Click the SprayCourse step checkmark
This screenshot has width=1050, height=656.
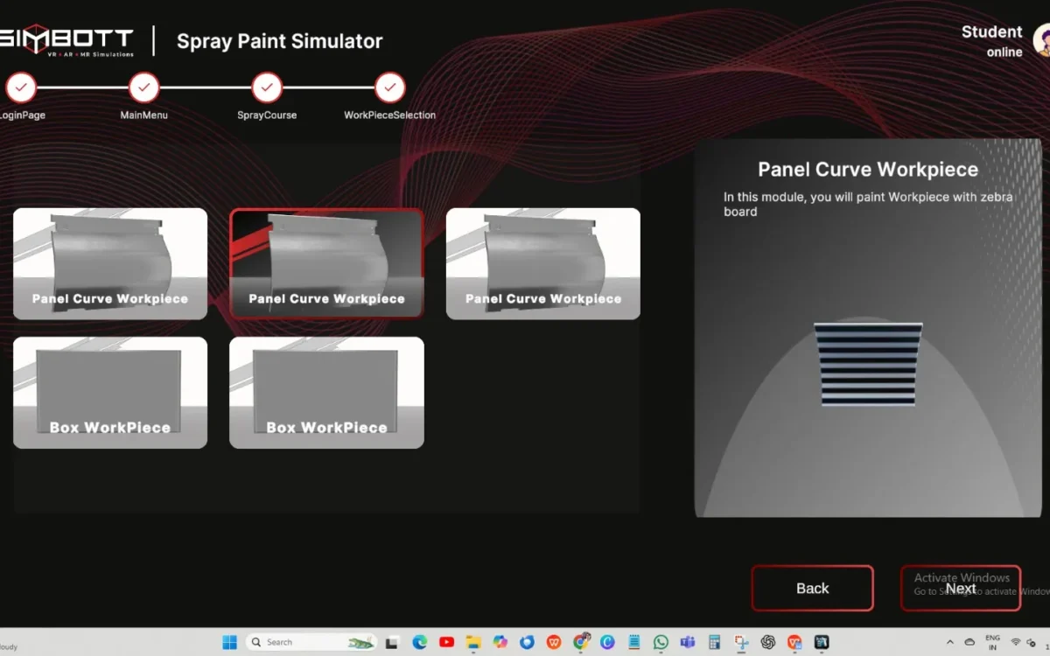pyautogui.click(x=267, y=87)
